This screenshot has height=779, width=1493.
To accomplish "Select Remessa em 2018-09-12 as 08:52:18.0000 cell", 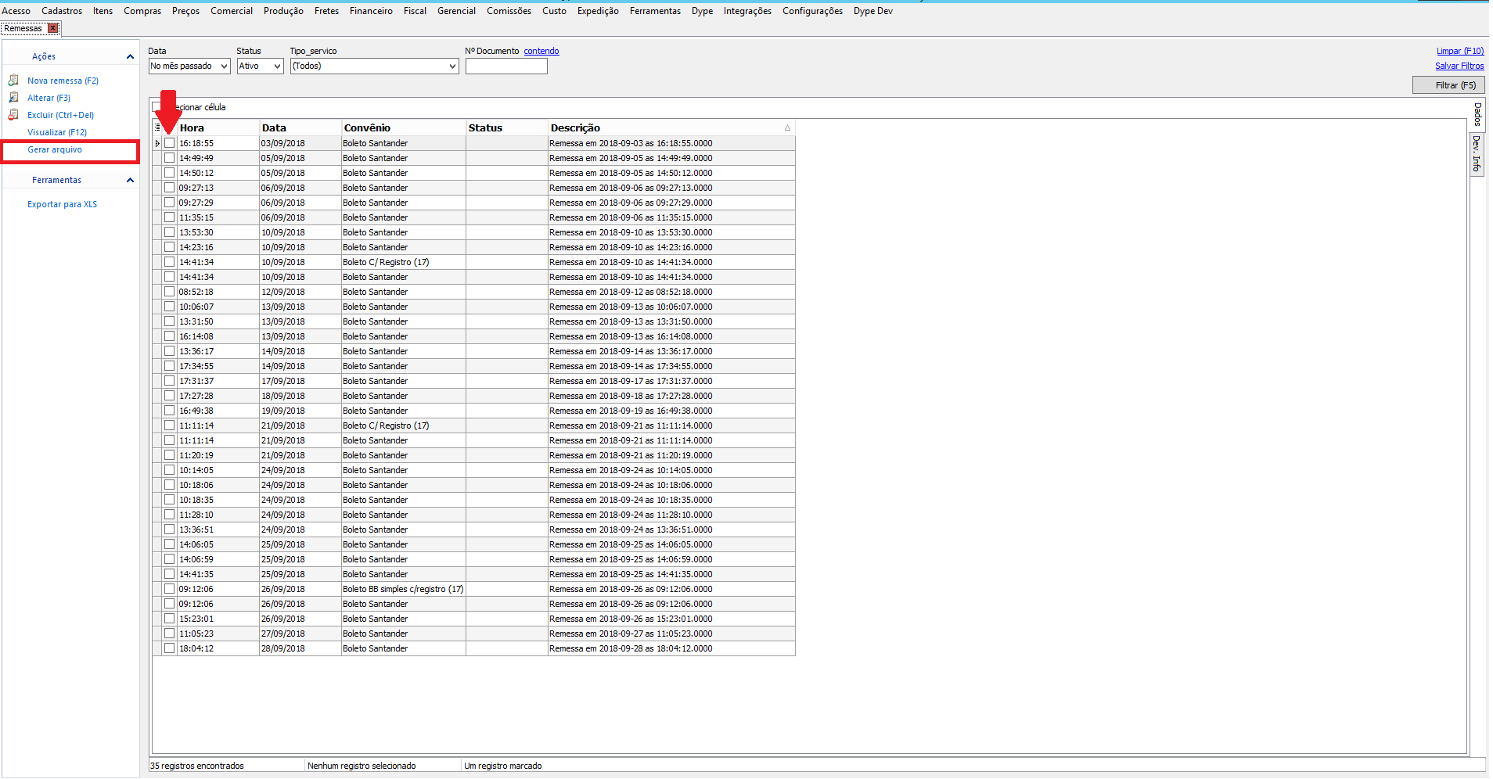I will 671,292.
